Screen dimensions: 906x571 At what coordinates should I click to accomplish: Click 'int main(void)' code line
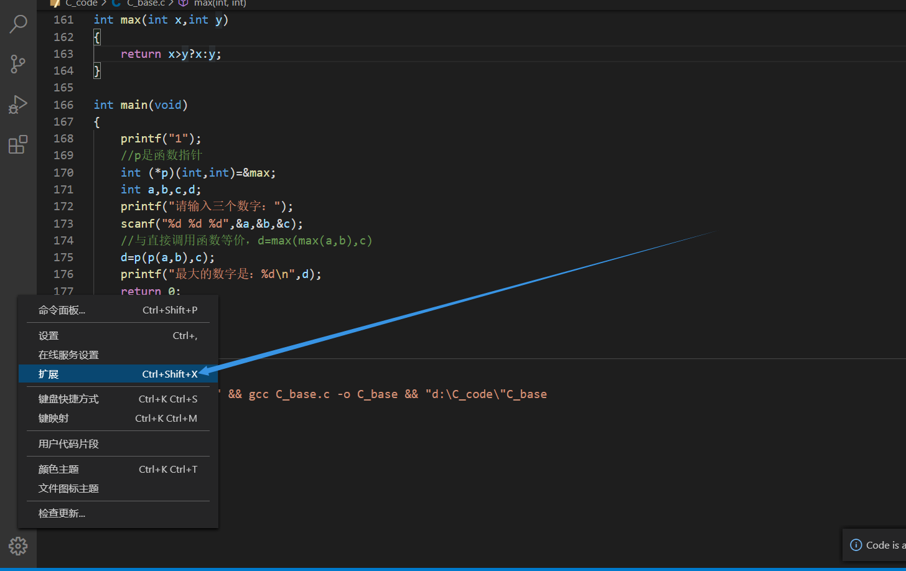(x=141, y=104)
